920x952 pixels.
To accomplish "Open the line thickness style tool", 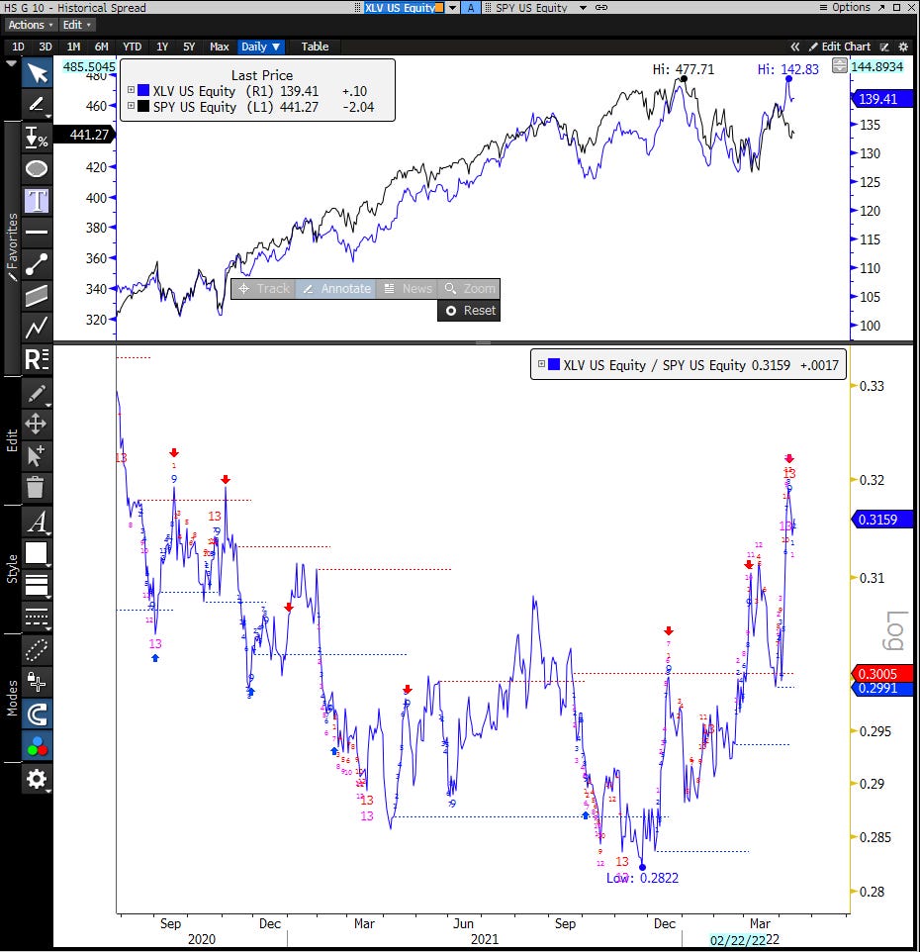I will (x=37, y=585).
